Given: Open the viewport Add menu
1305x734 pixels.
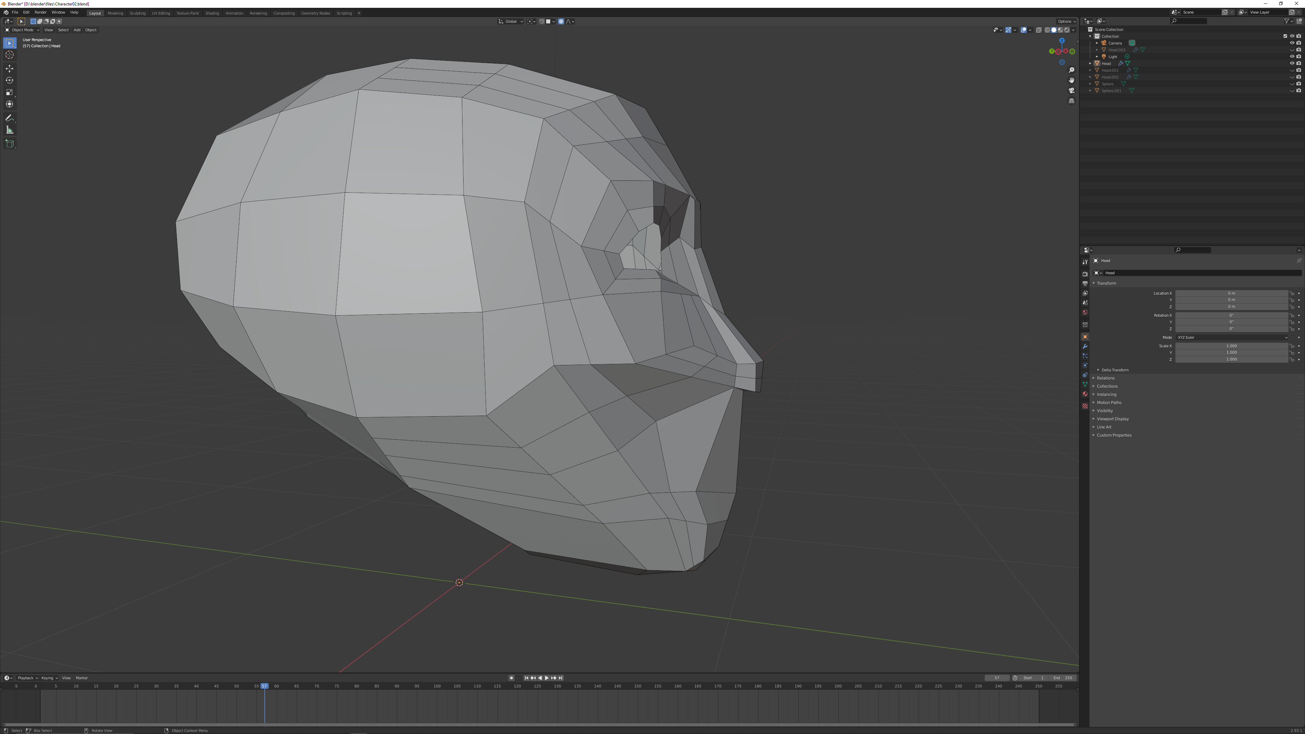Looking at the screenshot, I should [77, 30].
